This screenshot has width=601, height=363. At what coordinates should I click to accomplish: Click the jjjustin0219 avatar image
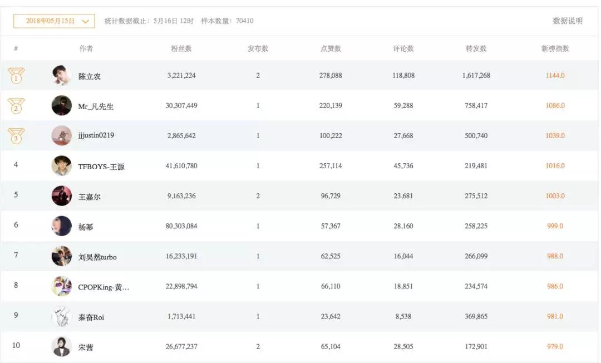point(61,136)
